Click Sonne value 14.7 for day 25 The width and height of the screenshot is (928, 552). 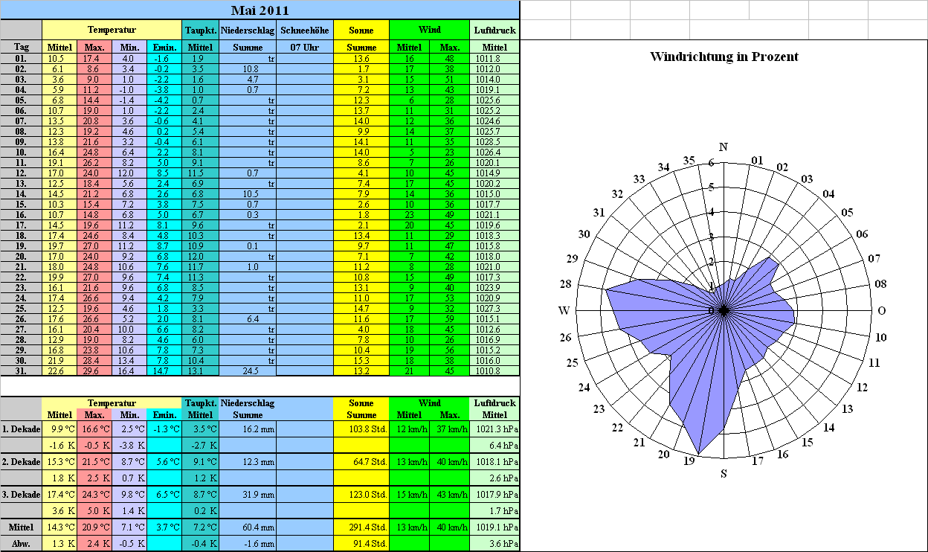[x=361, y=308]
